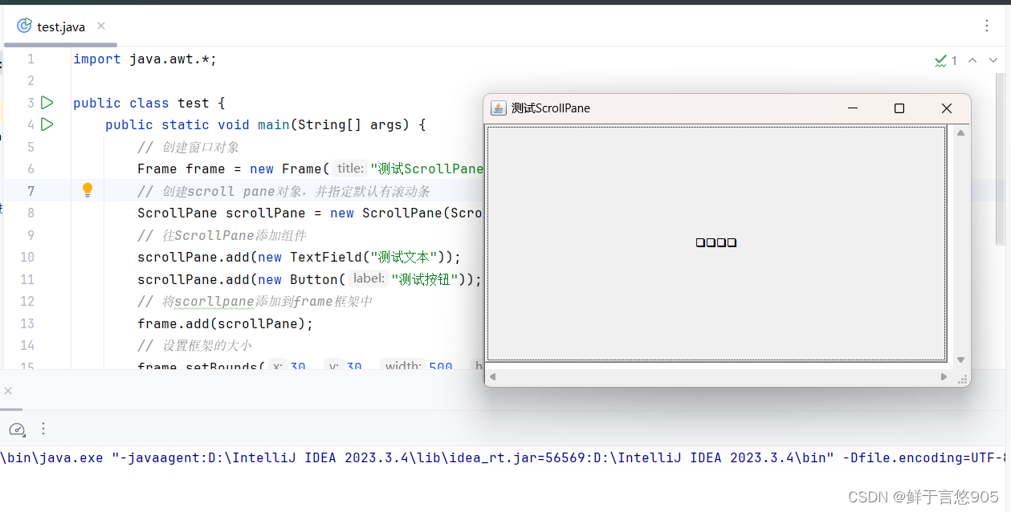Click 'public class test {' declaration
The width and height of the screenshot is (1011, 512).
[x=149, y=103]
